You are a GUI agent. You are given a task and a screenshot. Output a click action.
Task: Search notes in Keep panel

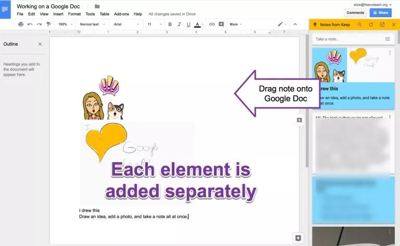pyautogui.click(x=359, y=24)
